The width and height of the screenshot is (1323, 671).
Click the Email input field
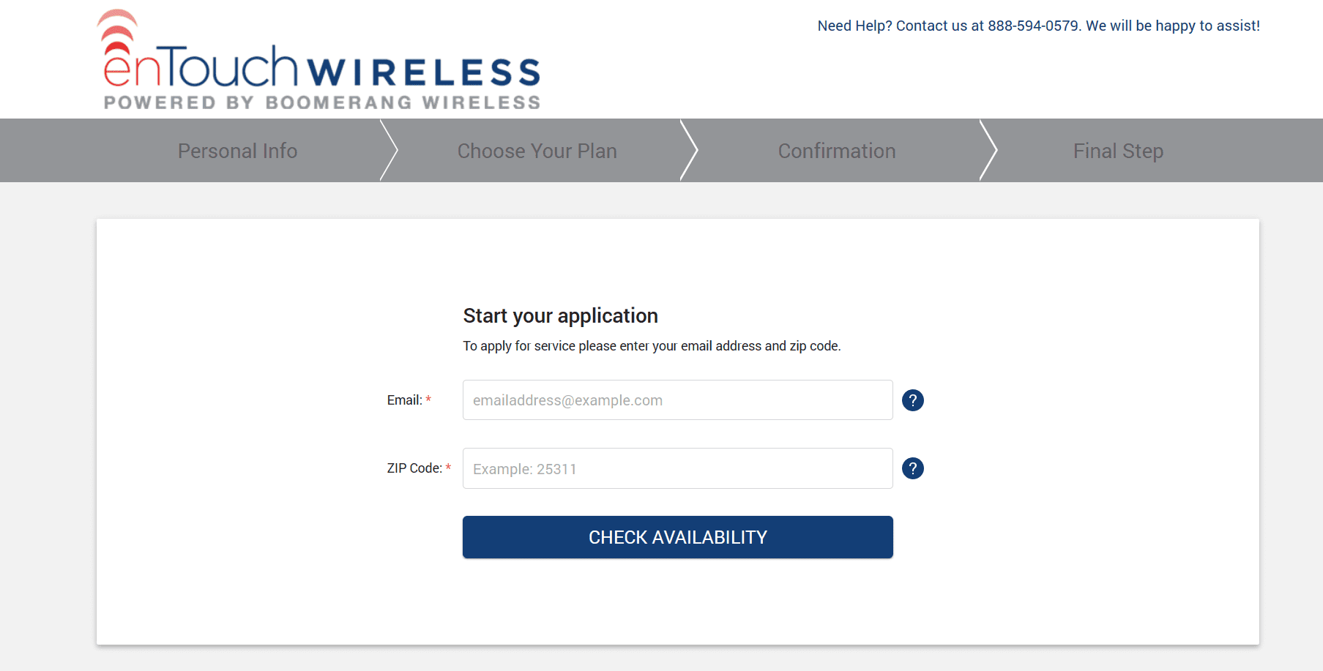coord(677,400)
